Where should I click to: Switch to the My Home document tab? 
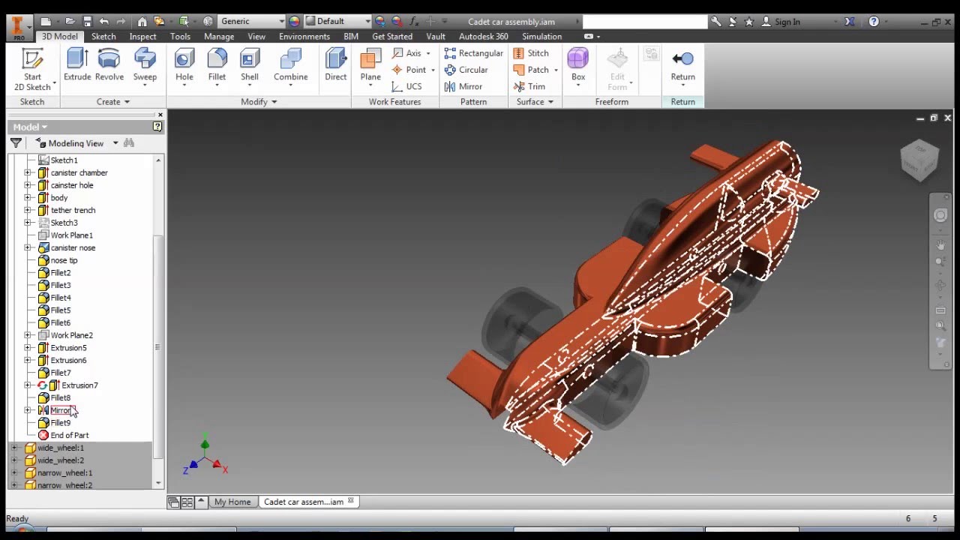pyautogui.click(x=232, y=502)
